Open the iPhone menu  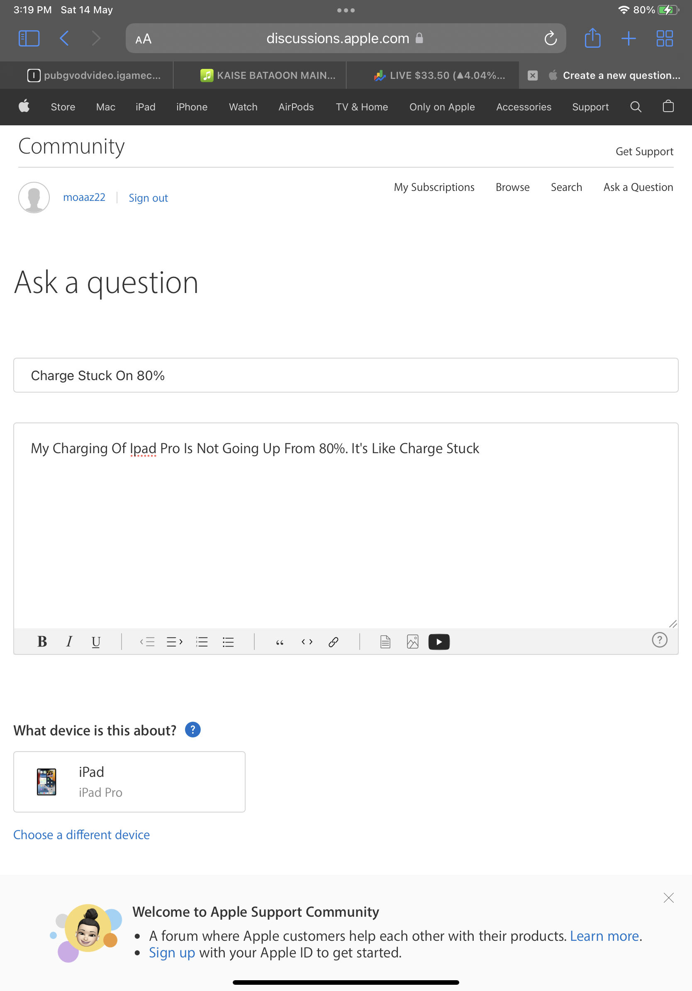click(x=192, y=107)
